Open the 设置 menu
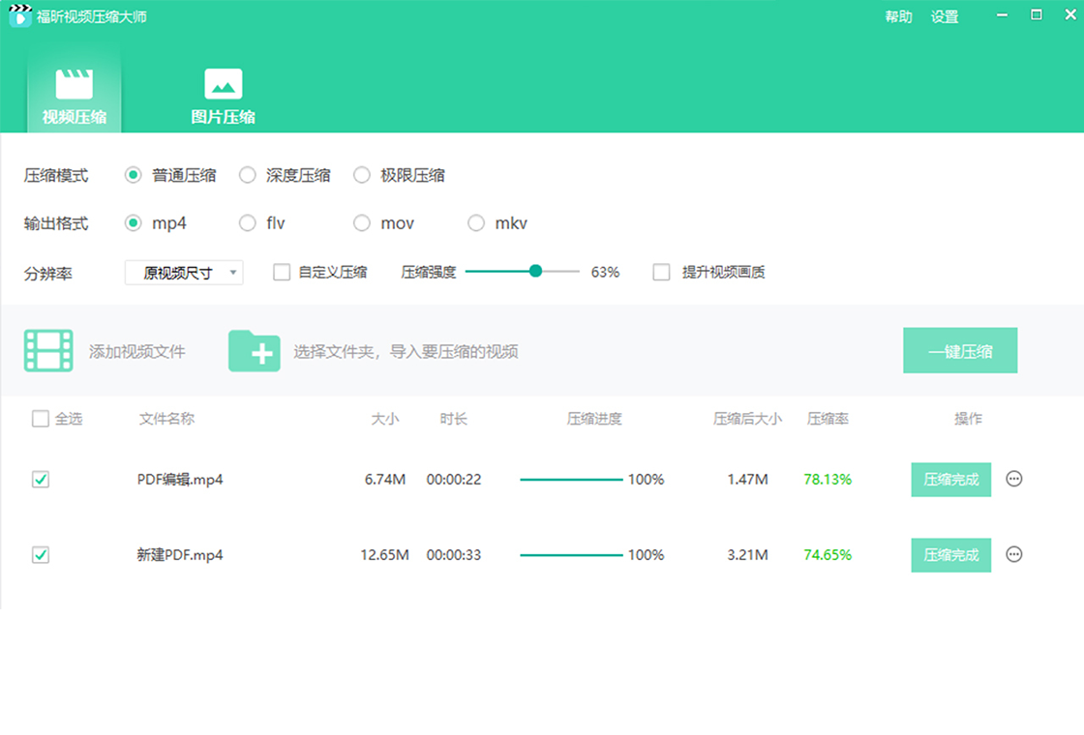This screenshot has height=735, width=1084. coord(944,15)
